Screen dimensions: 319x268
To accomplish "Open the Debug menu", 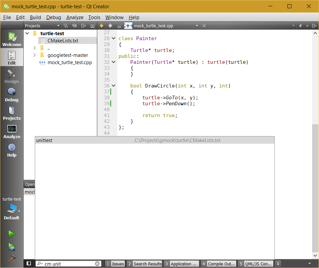I will click(x=54, y=17).
